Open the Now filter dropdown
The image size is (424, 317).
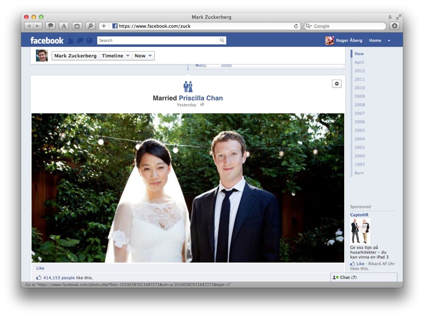[150, 56]
